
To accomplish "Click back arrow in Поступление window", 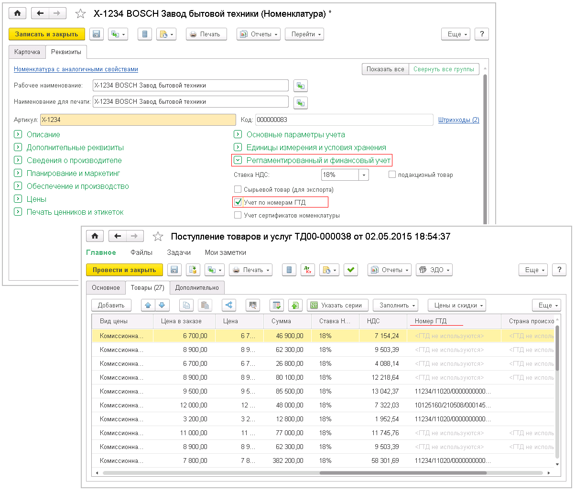I will click(x=118, y=236).
